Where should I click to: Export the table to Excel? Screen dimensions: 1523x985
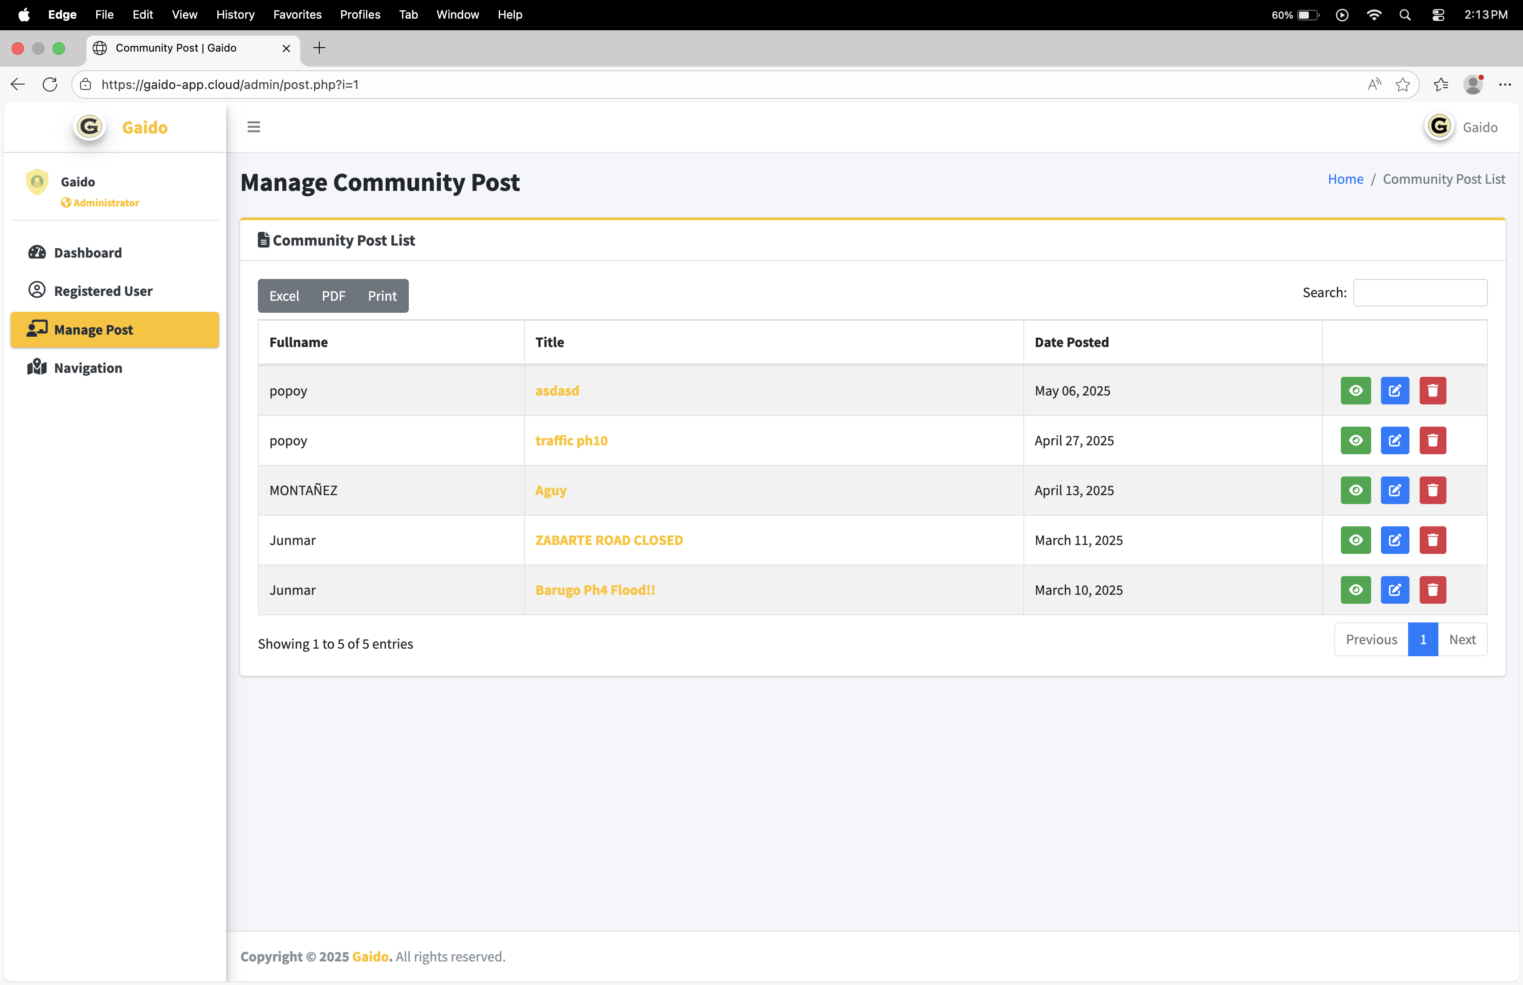tap(284, 296)
